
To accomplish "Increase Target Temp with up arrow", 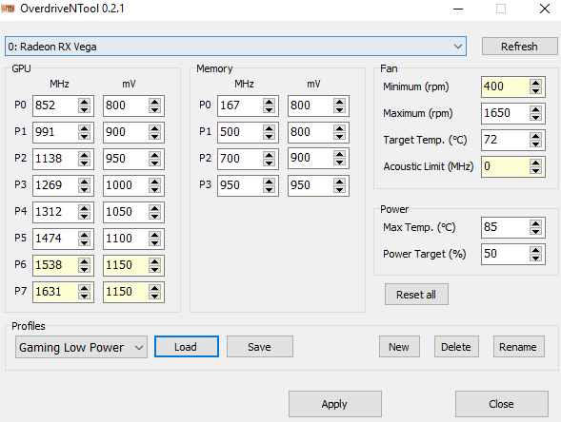I will coord(536,136).
